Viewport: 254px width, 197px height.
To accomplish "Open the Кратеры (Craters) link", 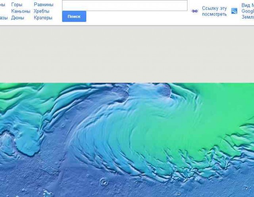I will (43, 18).
